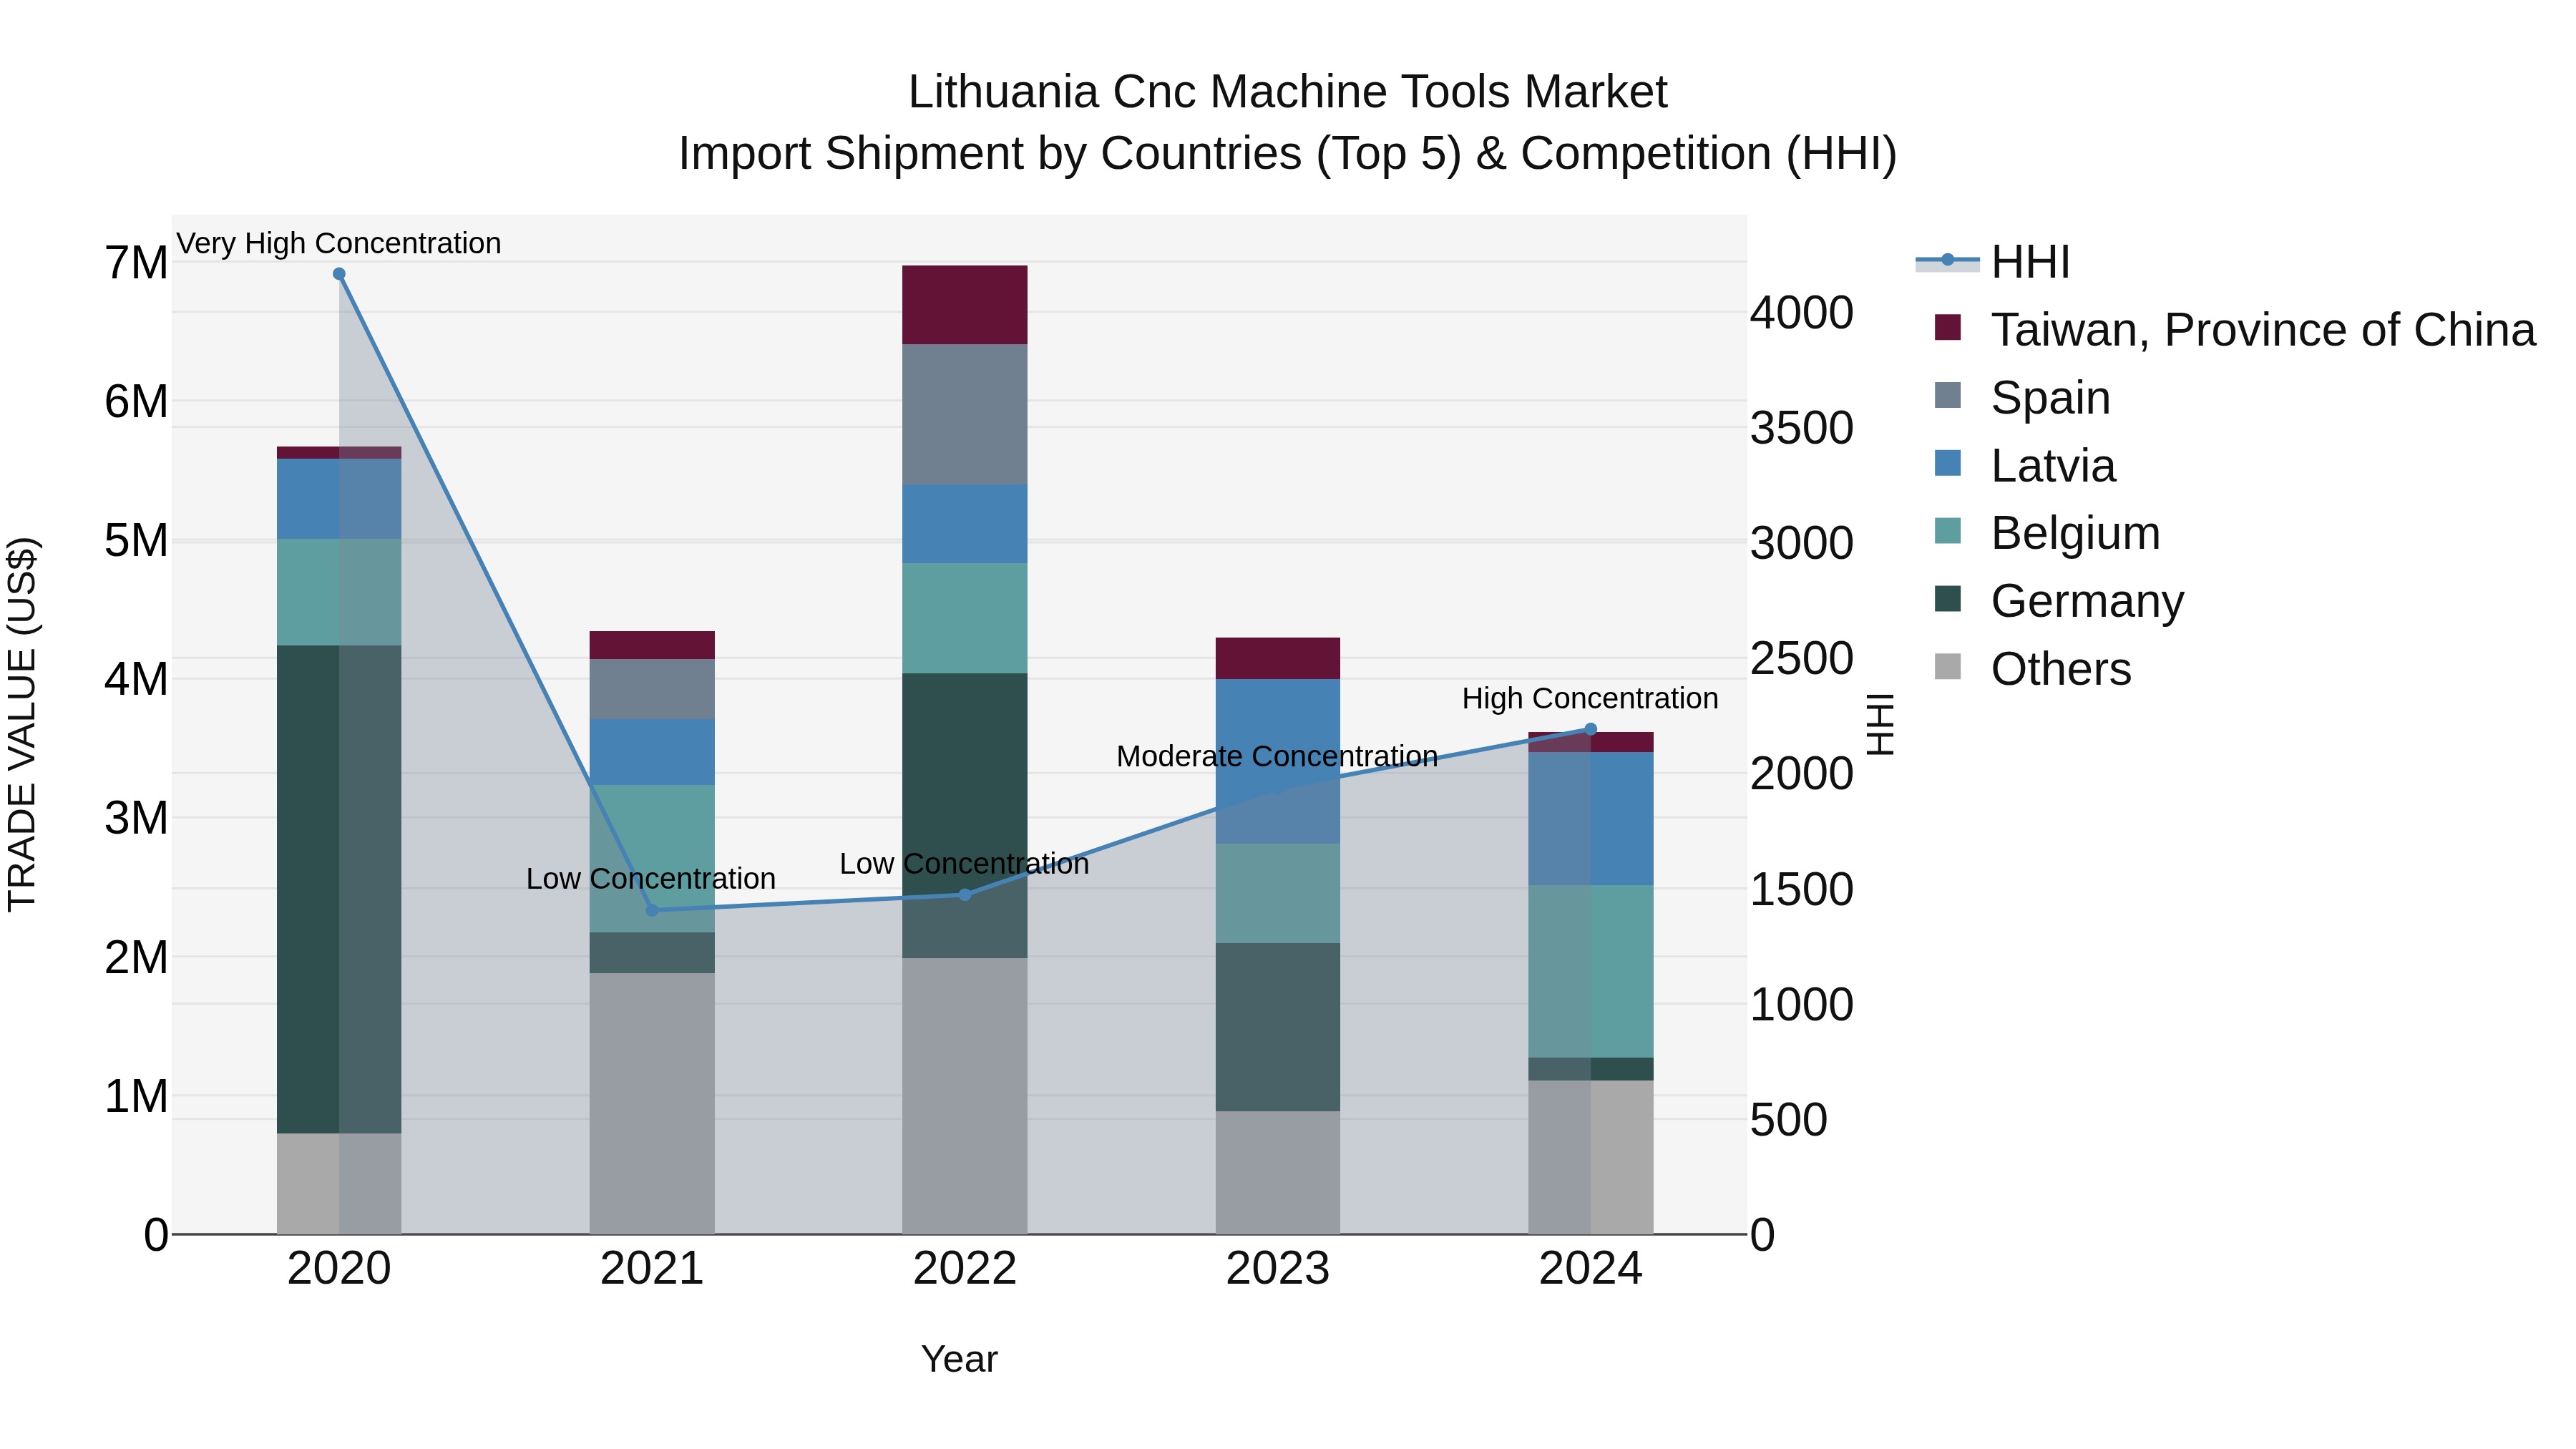This screenshot has width=2576, height=1449.
Task: Click the Spain segment of the 2022 bar
Action: point(965,415)
